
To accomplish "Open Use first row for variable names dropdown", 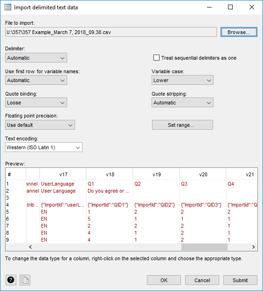I will click(36, 80).
